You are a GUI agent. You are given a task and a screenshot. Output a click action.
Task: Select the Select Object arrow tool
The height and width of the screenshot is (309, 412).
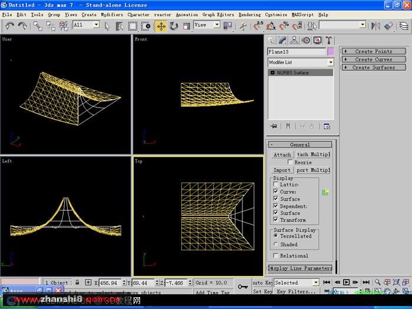(x=107, y=26)
